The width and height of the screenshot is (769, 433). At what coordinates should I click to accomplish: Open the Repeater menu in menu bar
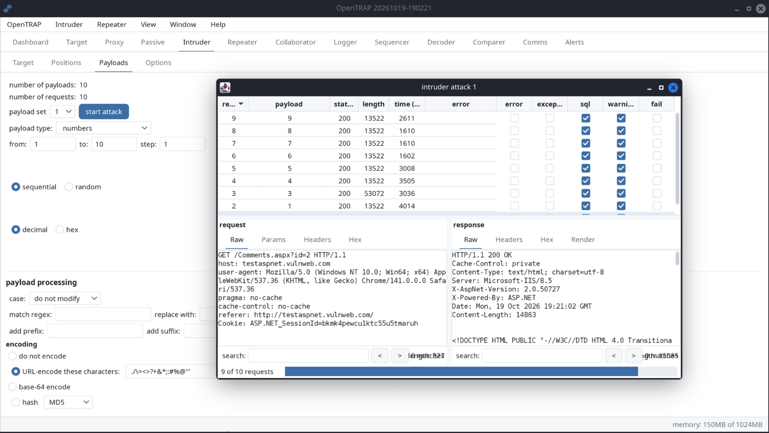[x=112, y=24]
